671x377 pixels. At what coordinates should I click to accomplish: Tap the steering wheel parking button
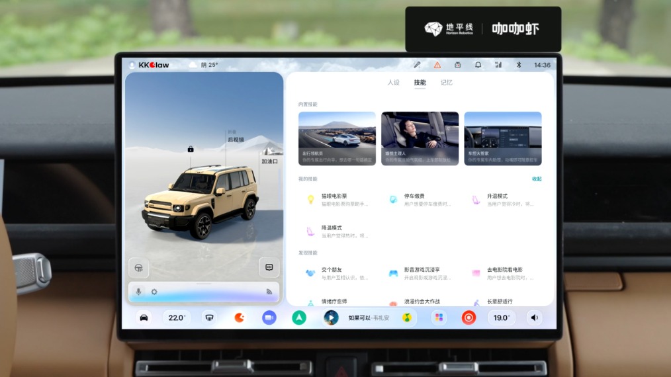pyautogui.click(x=139, y=268)
